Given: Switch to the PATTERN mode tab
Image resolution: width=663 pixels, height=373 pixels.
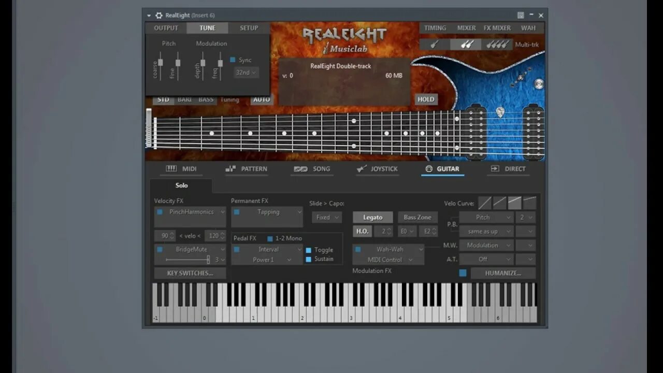Looking at the screenshot, I should (x=247, y=169).
